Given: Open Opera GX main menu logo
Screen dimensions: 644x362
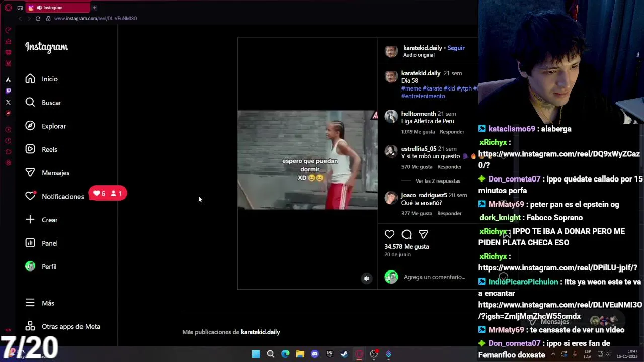Looking at the screenshot, I should pos(8,8).
